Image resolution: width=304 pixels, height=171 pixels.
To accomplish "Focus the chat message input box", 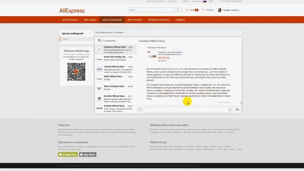I will pos(188,110).
